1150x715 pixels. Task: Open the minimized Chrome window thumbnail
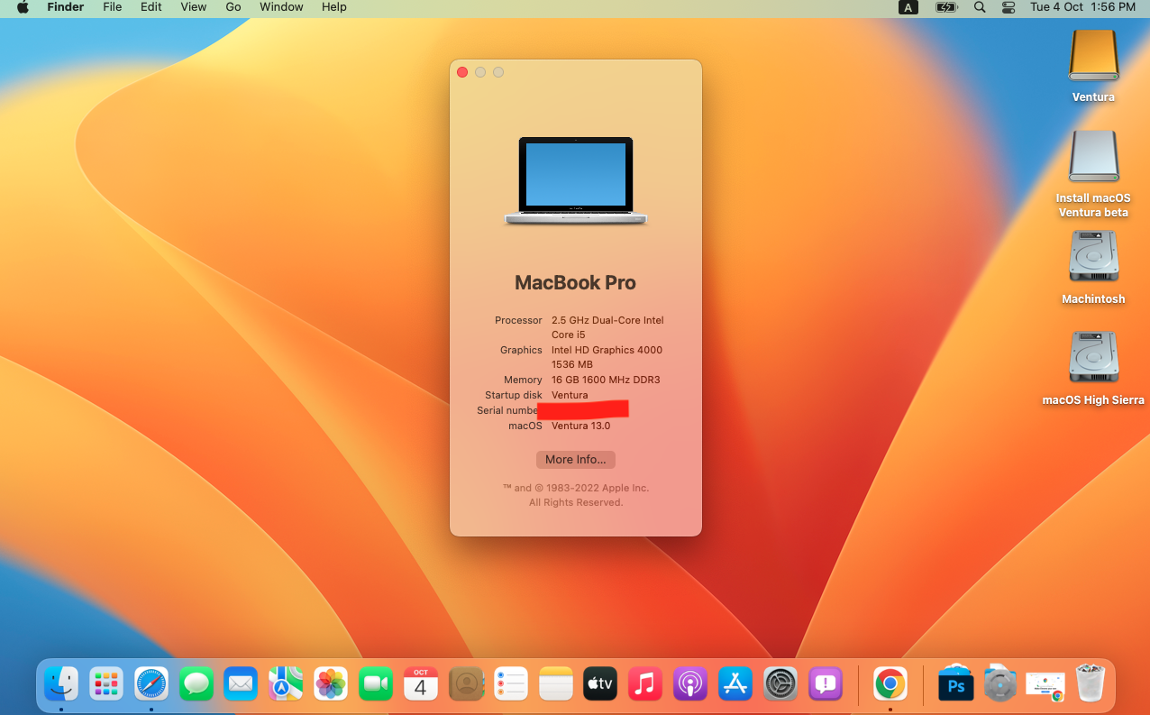pos(1045,685)
